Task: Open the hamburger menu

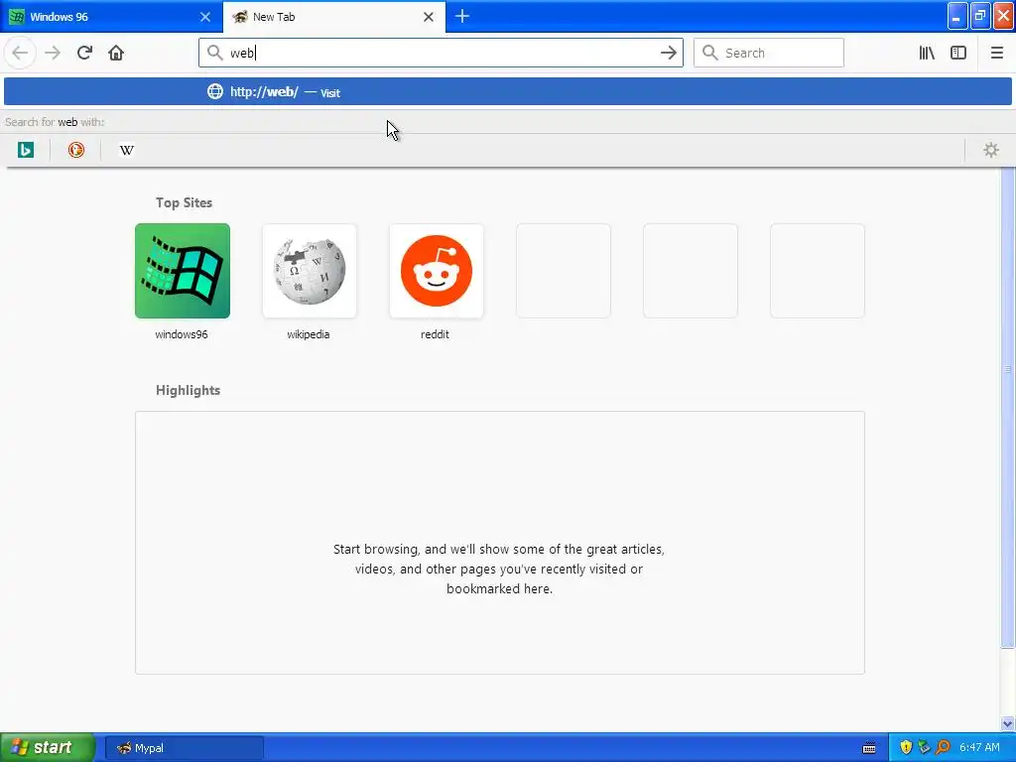Action: (996, 53)
